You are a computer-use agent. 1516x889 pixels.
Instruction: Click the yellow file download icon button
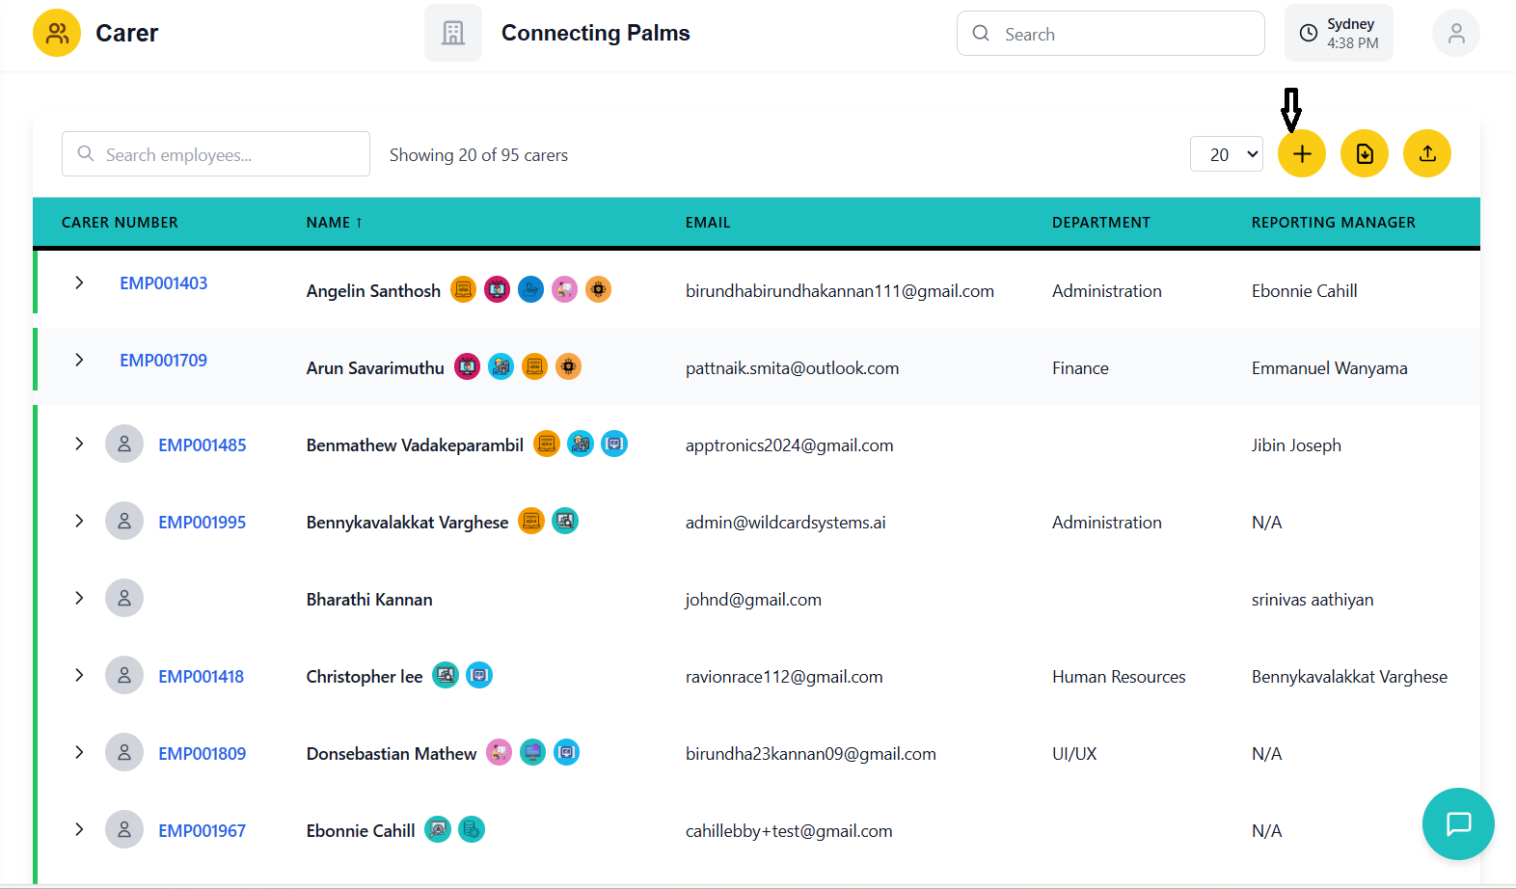1364,154
